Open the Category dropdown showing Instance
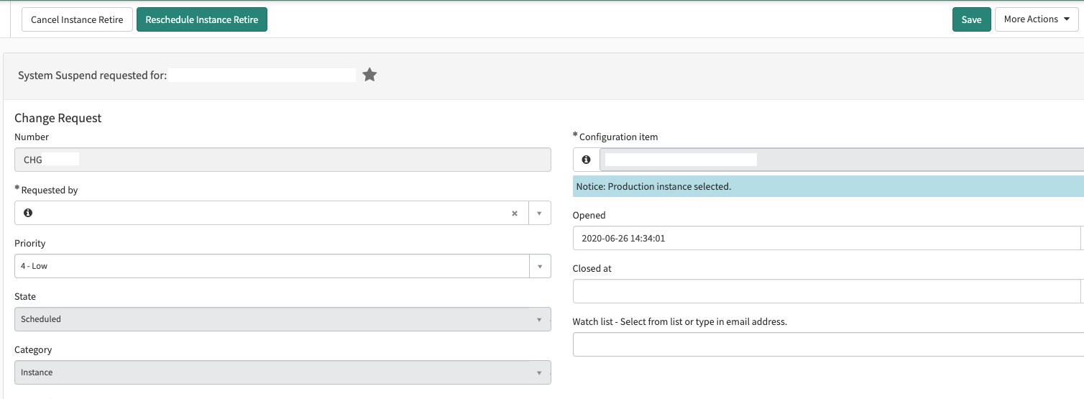Image resolution: width=1084 pixels, height=399 pixels. tap(283, 372)
